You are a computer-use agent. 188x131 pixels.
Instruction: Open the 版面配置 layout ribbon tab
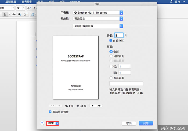11,2
